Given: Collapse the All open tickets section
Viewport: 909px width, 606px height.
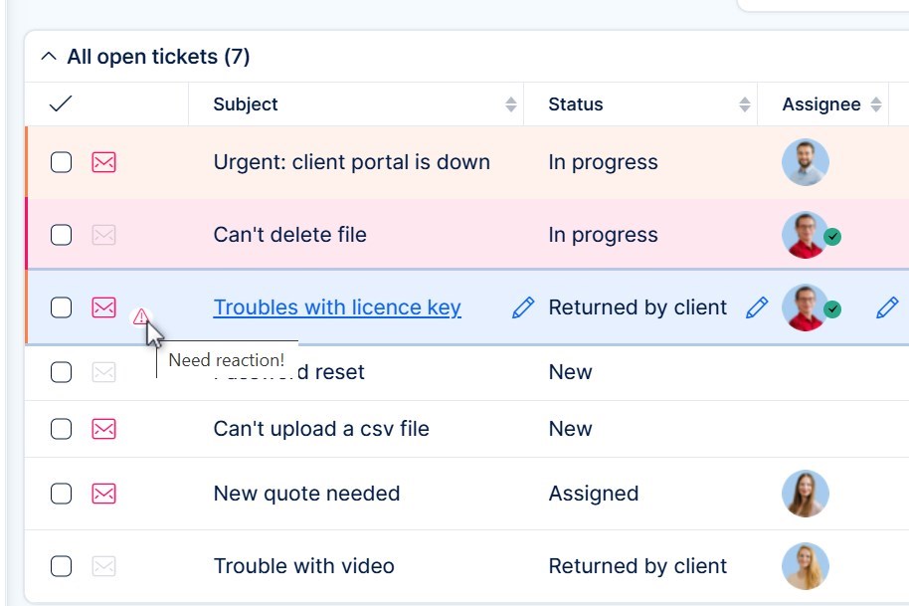Looking at the screenshot, I should point(48,57).
